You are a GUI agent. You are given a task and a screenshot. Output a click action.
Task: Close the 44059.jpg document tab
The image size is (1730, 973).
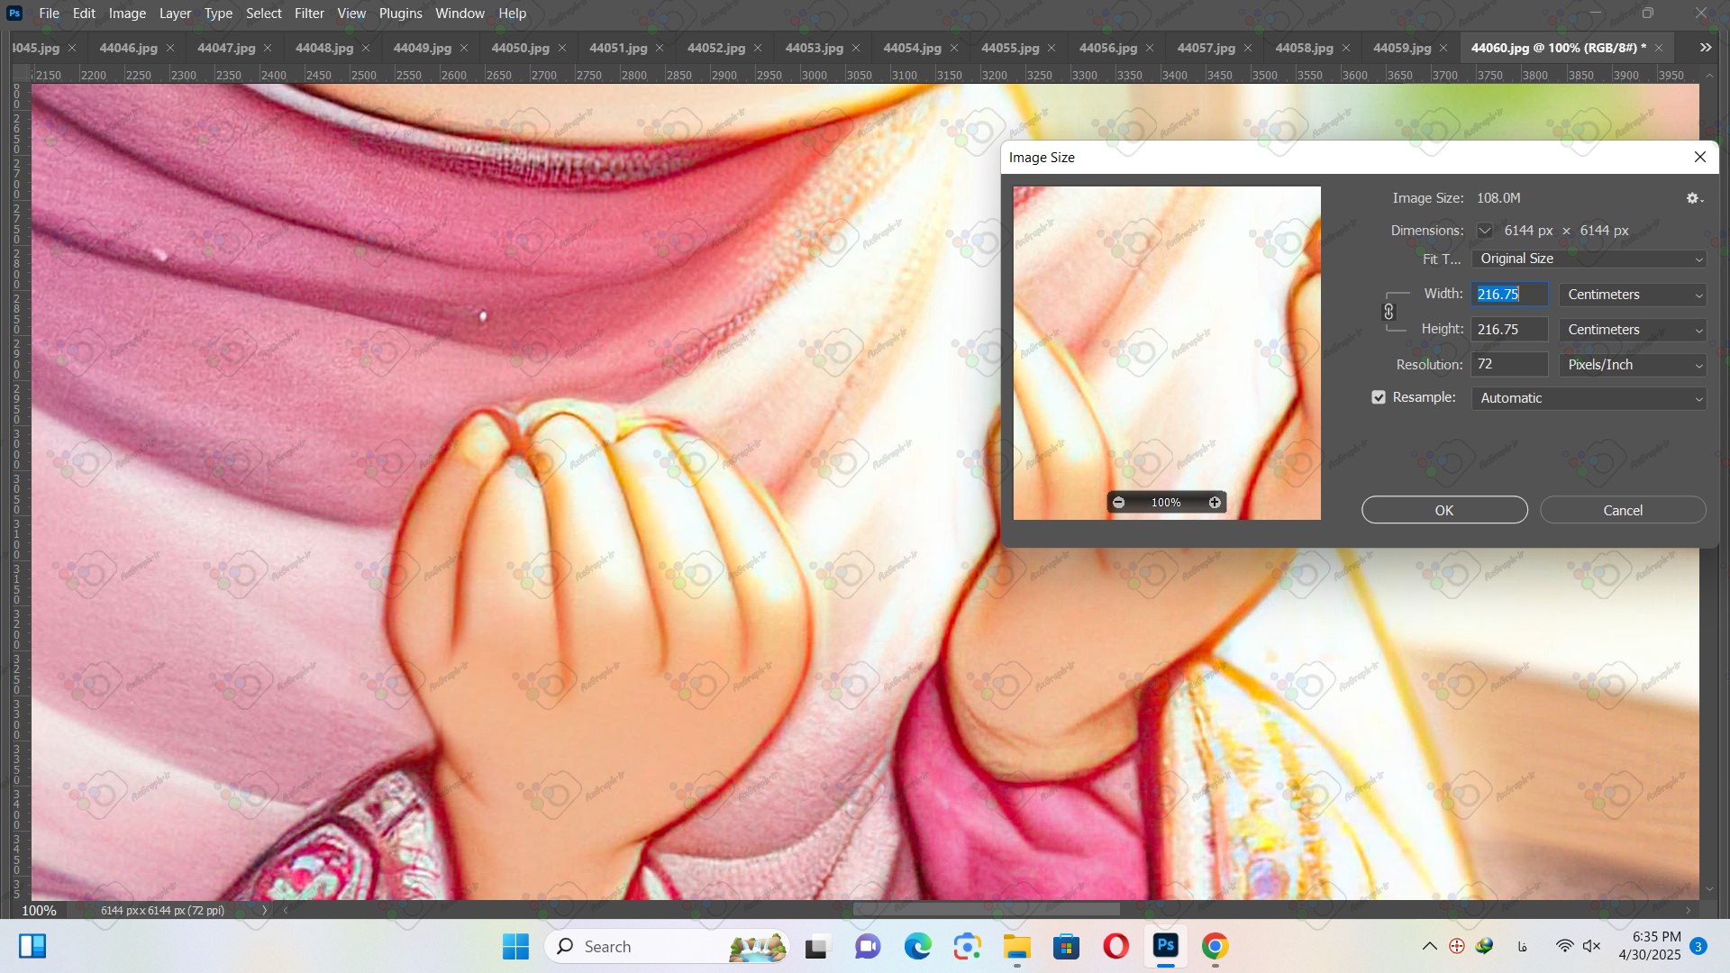coord(1443,48)
